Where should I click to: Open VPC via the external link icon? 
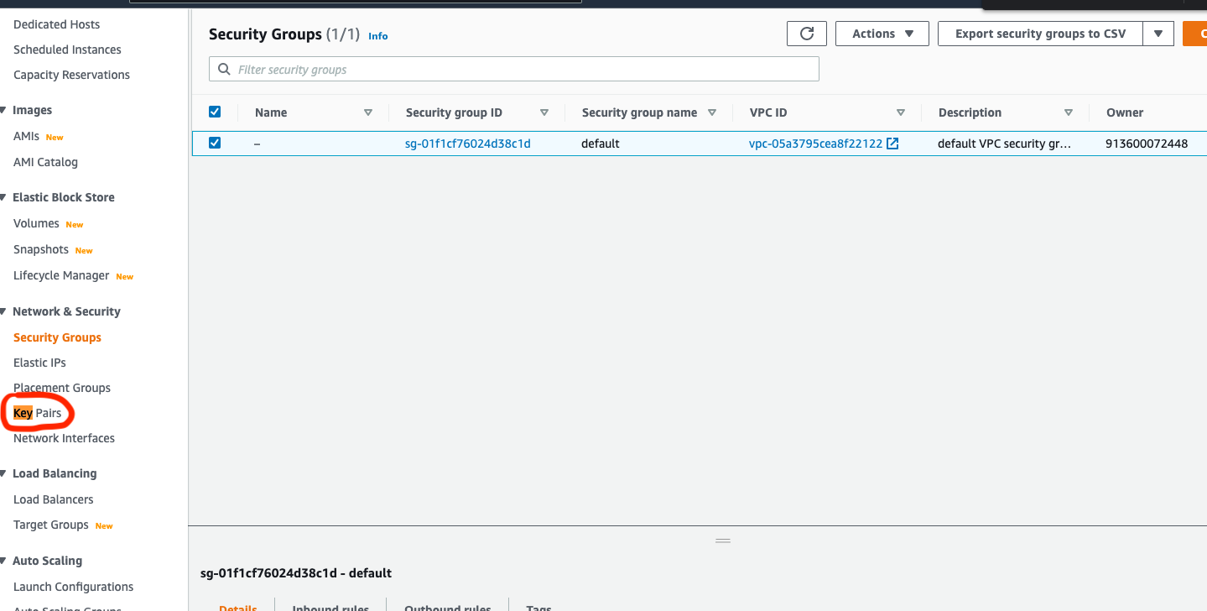(x=892, y=143)
